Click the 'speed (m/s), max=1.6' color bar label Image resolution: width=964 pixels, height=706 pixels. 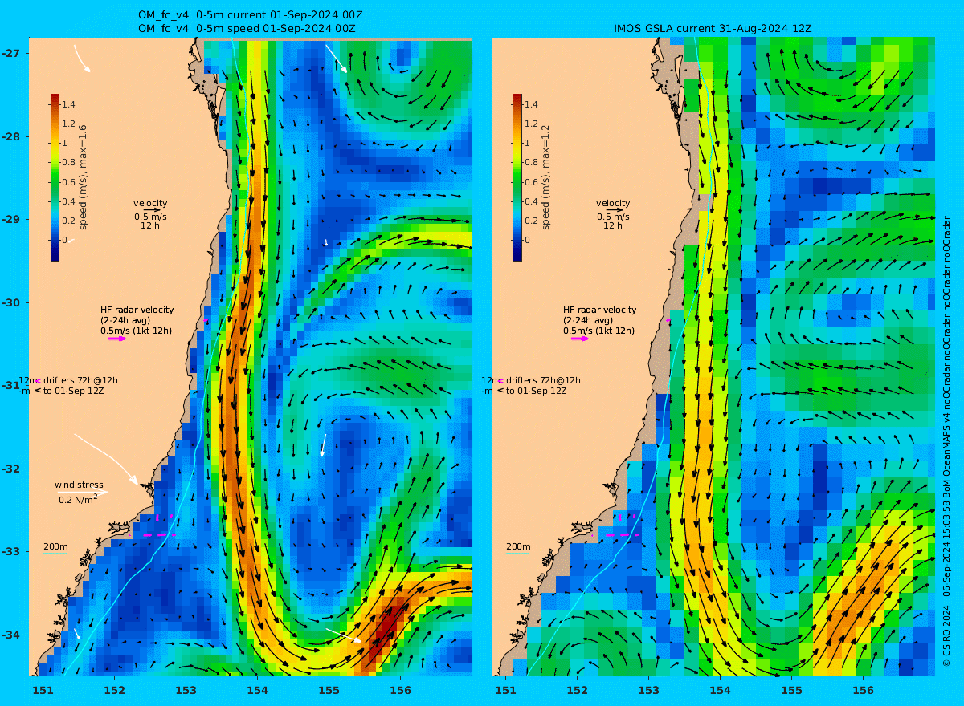coord(84,177)
